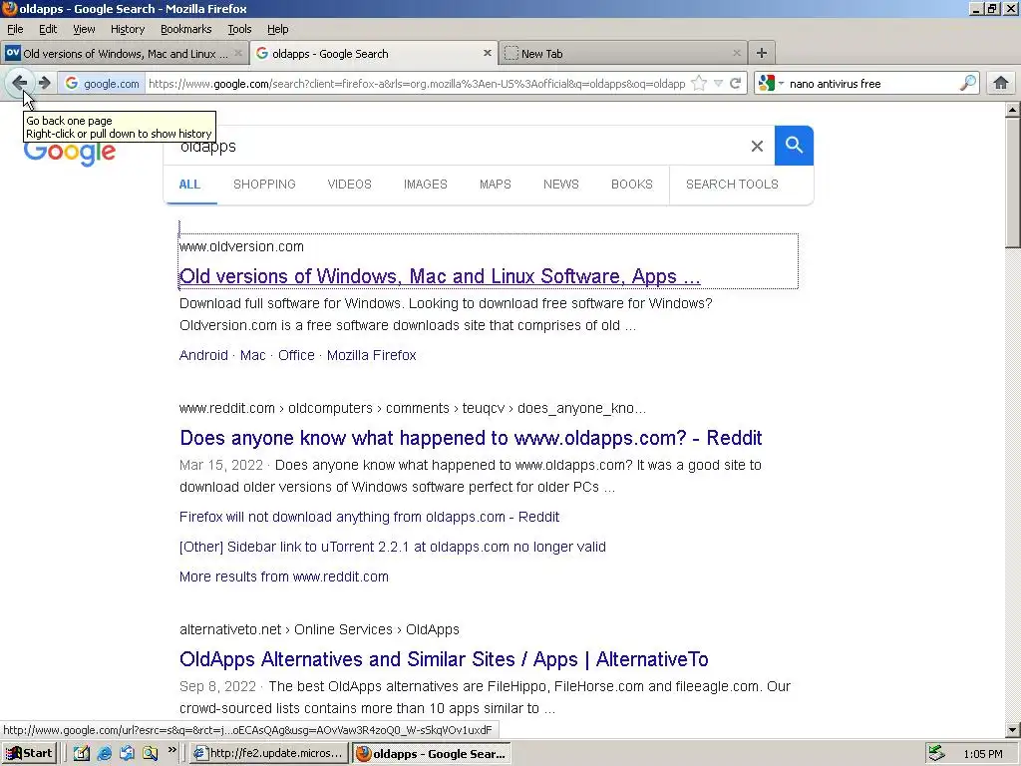
Task: Reload the current page
Action: pos(735,84)
